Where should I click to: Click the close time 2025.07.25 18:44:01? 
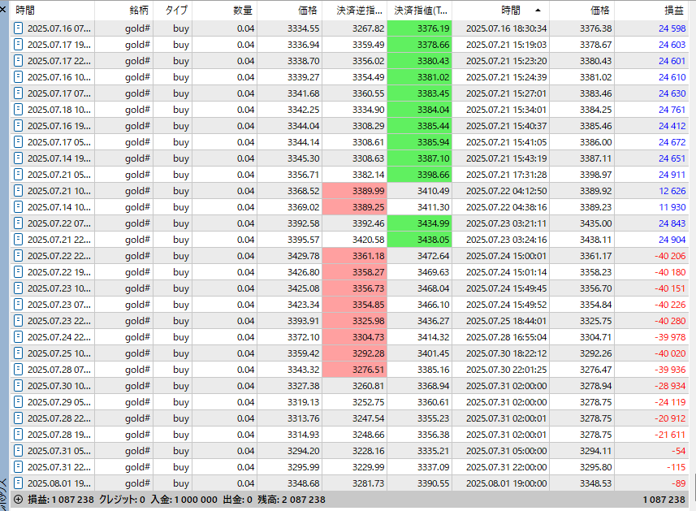pyautogui.click(x=507, y=321)
